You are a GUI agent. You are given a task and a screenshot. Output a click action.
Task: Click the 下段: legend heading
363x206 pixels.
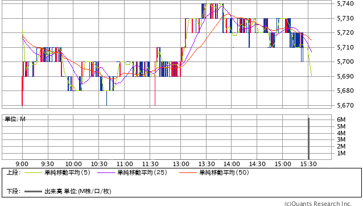(14, 191)
